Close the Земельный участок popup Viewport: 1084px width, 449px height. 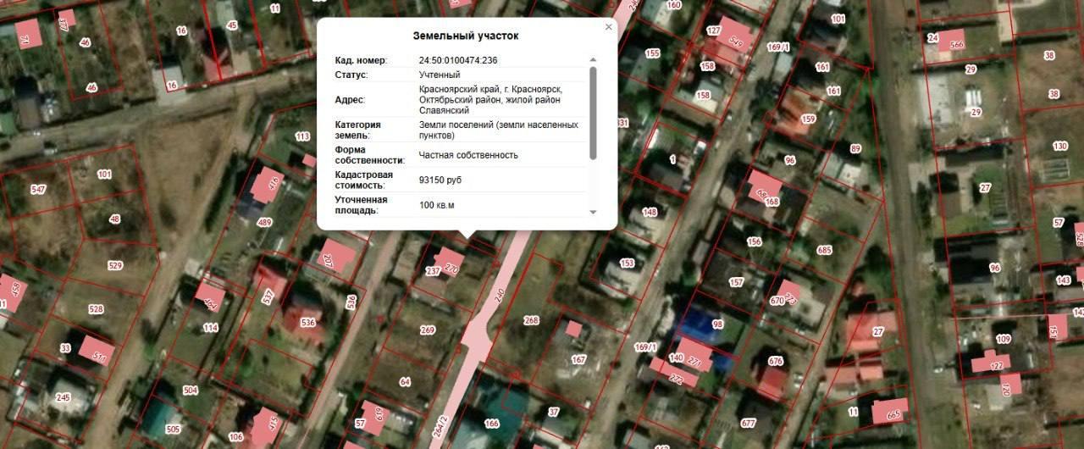[608, 27]
